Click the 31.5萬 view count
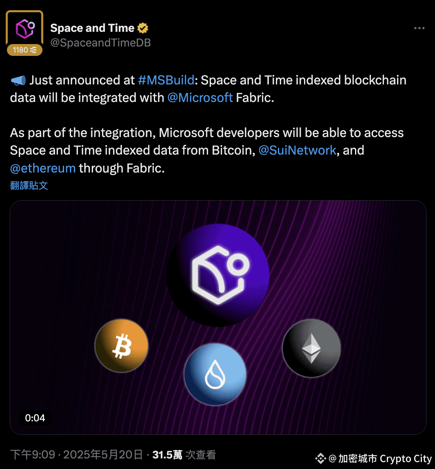 tap(167, 454)
